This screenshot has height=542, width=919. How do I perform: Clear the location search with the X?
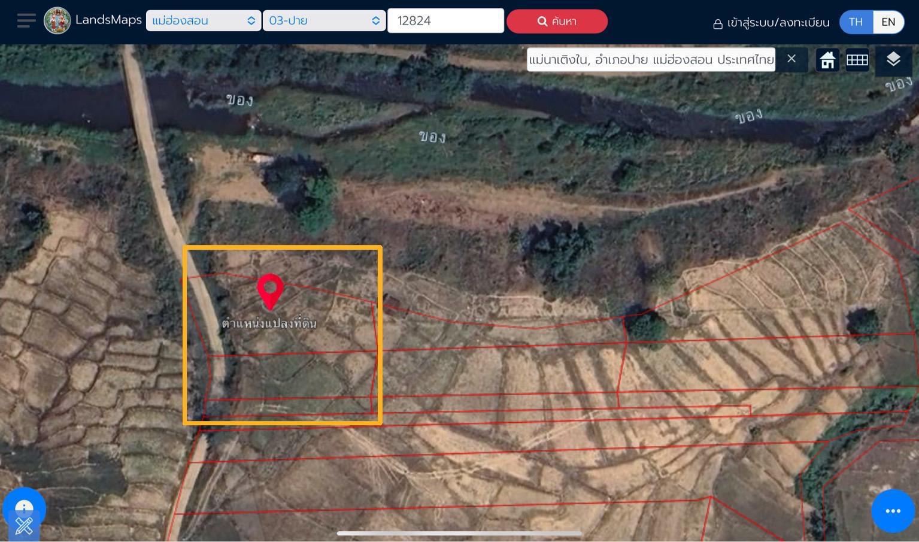[x=791, y=59]
